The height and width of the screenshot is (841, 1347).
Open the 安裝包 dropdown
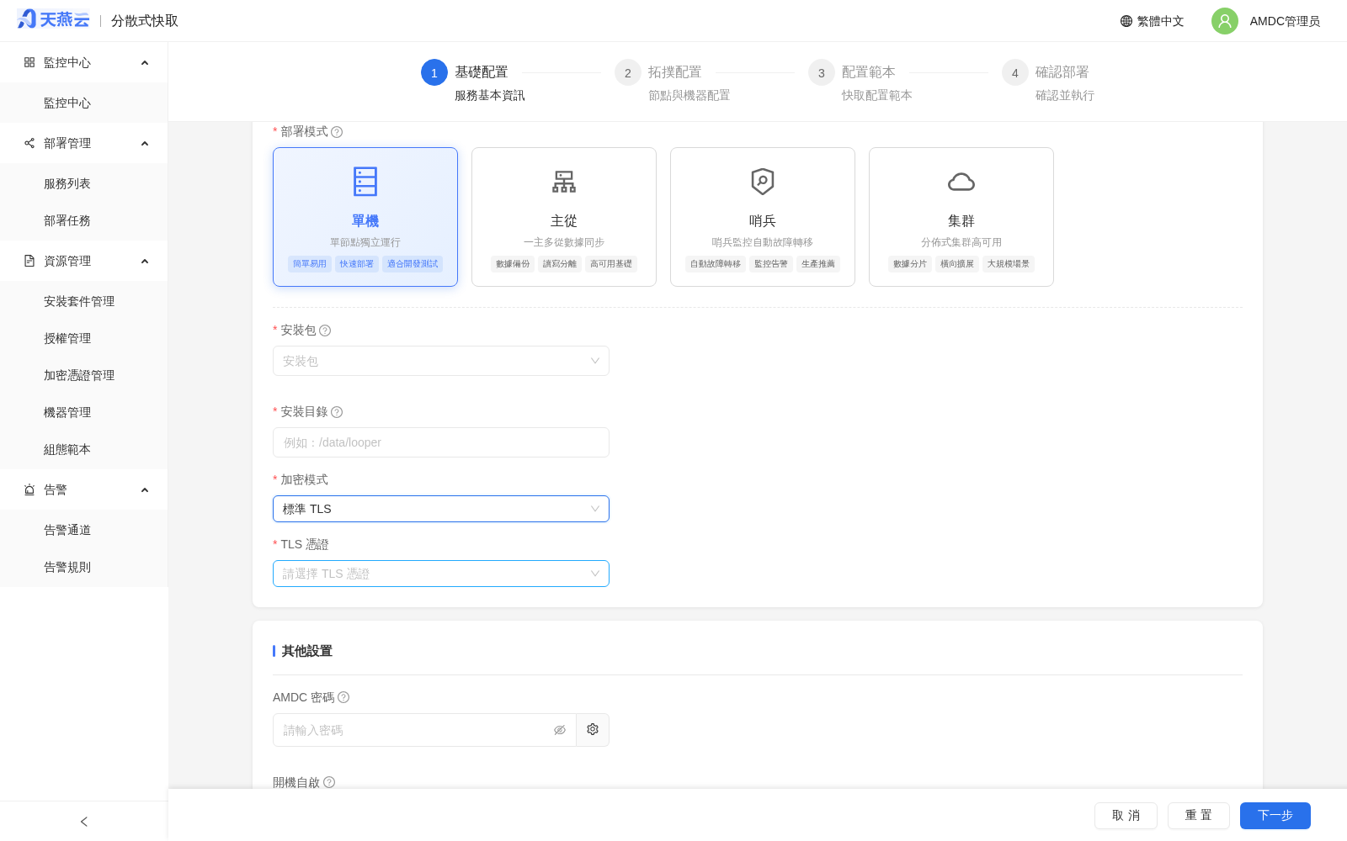[x=441, y=361]
